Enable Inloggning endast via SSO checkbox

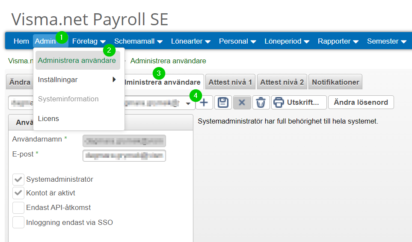pyautogui.click(x=18, y=223)
